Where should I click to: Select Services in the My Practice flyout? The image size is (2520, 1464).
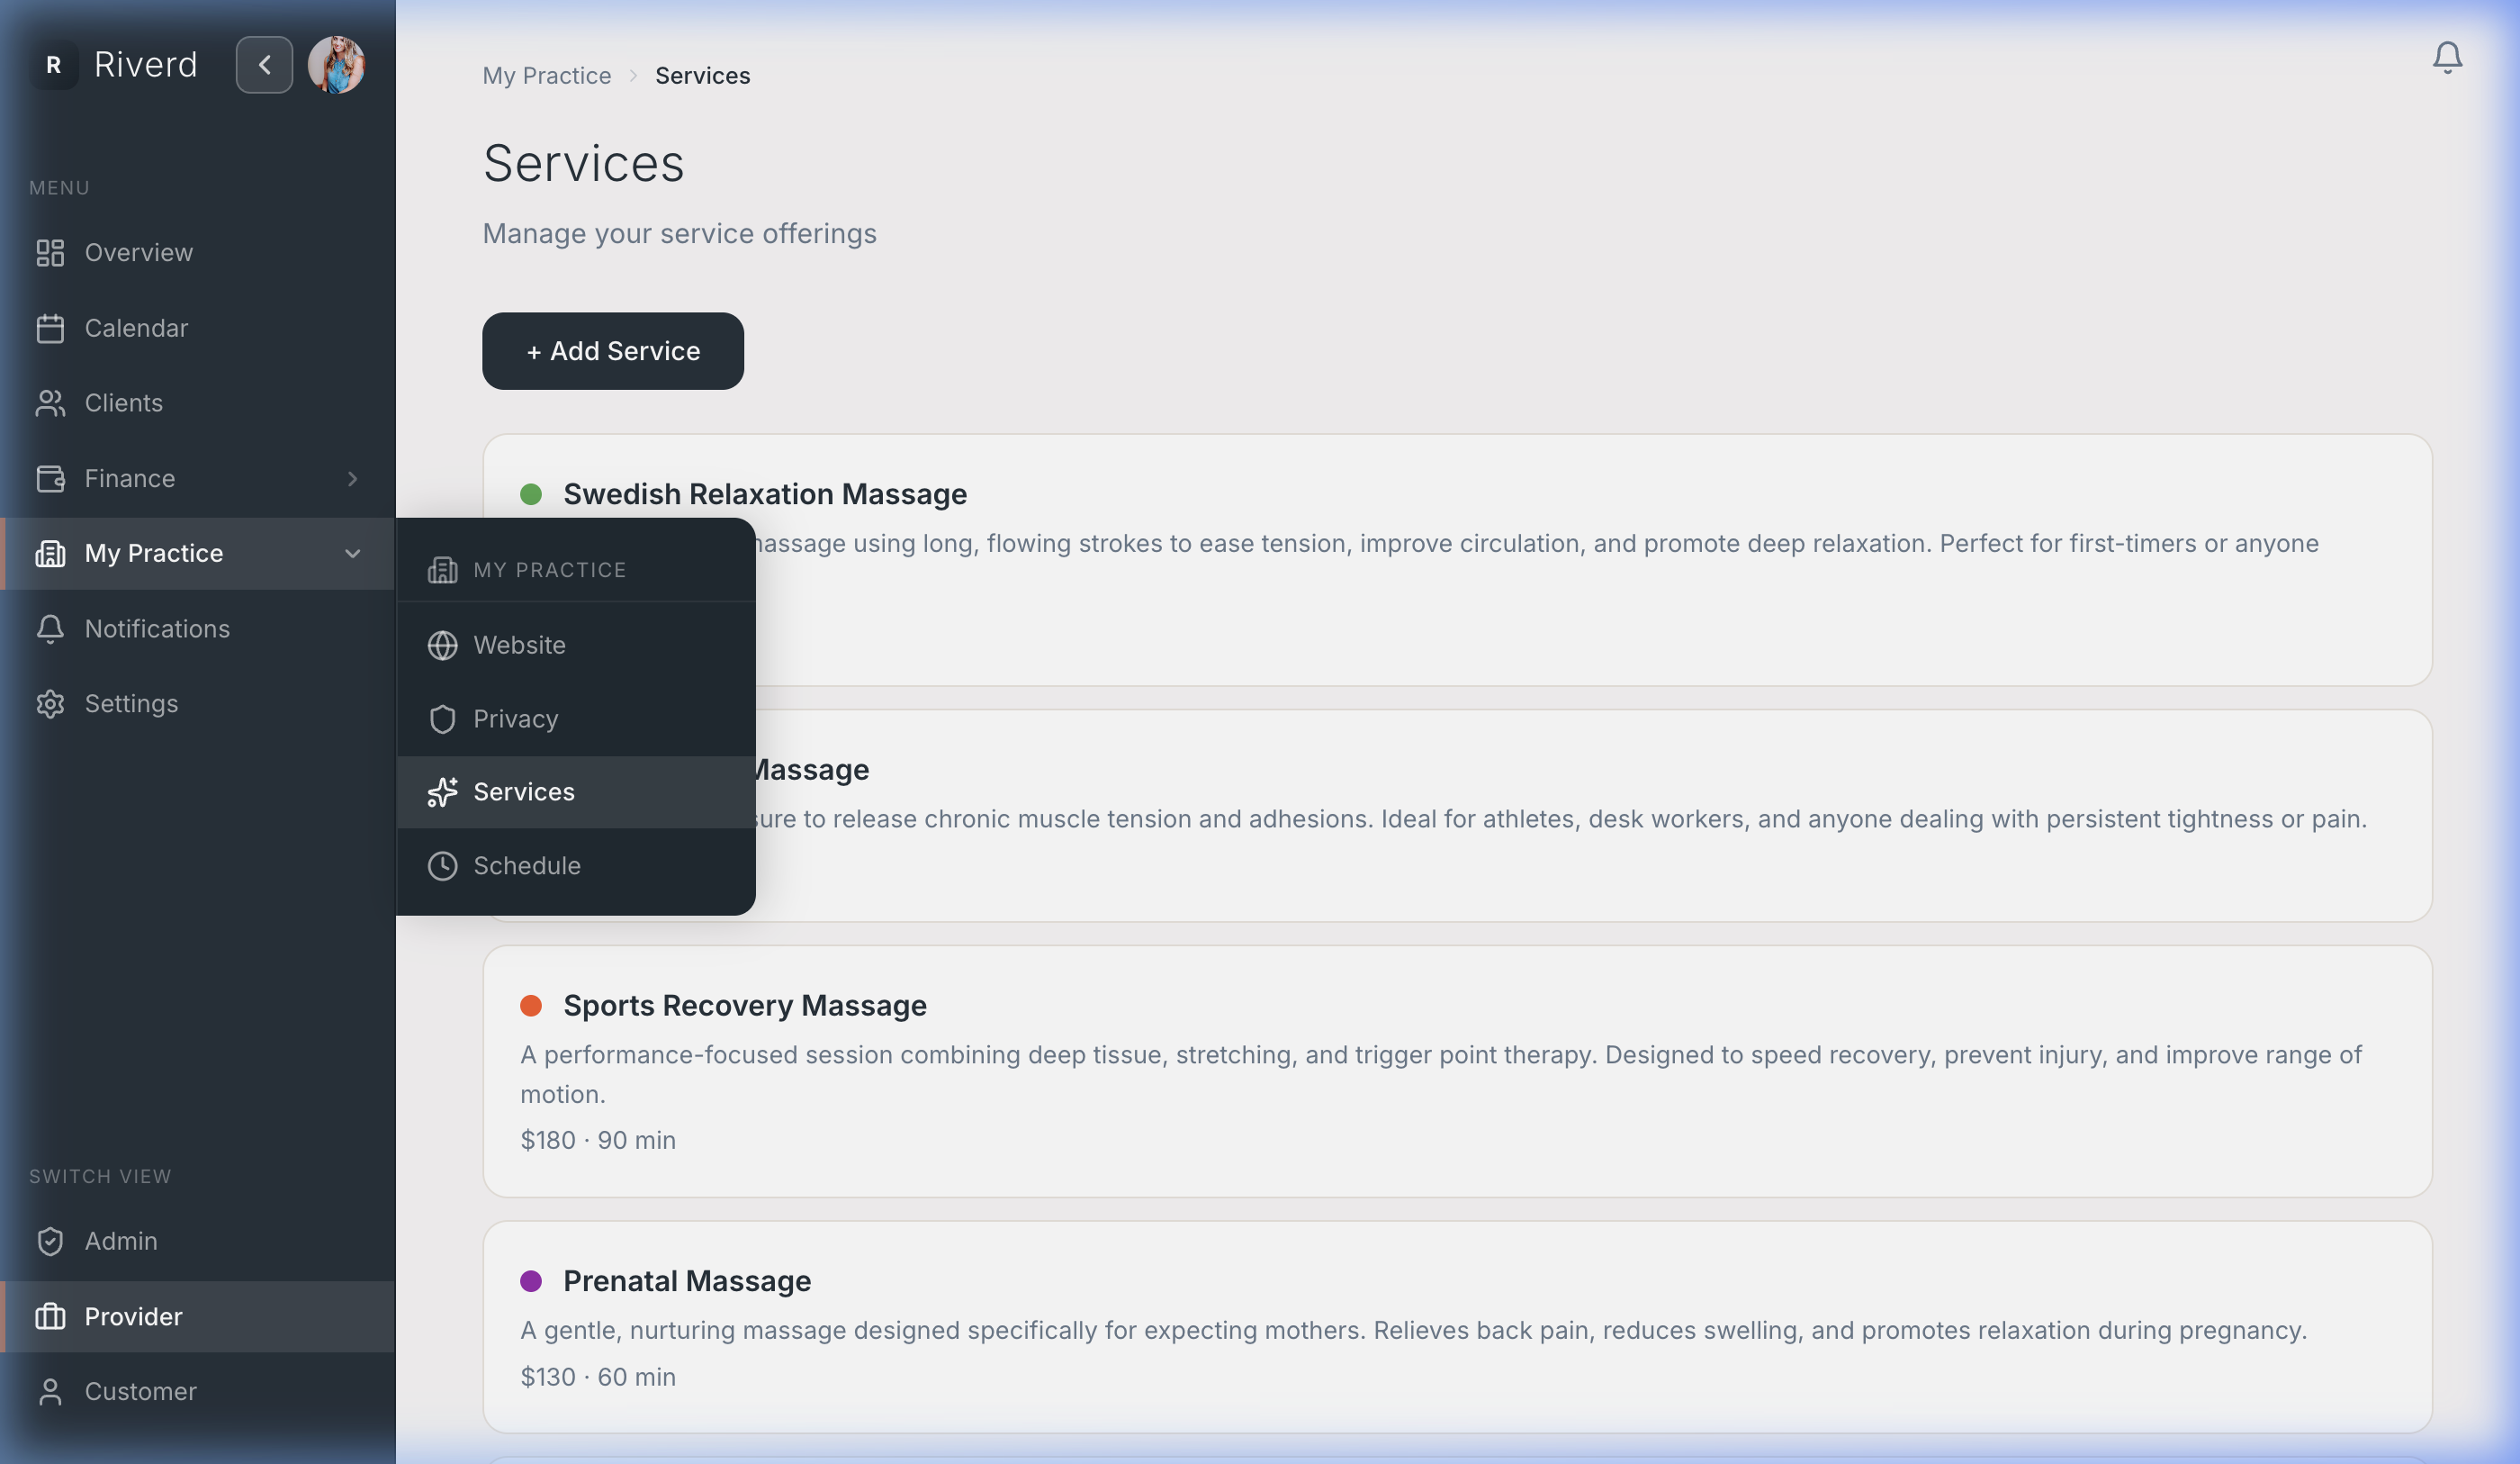tap(524, 792)
